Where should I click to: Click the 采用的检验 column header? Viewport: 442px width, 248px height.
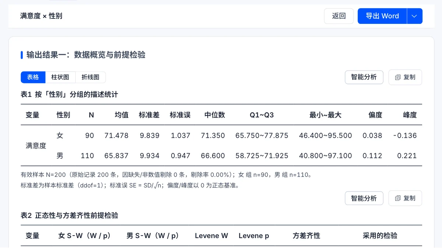point(380,236)
